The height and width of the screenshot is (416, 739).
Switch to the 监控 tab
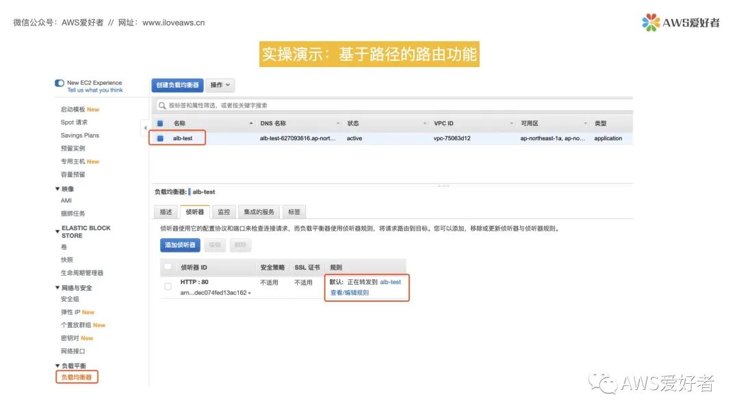pyautogui.click(x=224, y=212)
